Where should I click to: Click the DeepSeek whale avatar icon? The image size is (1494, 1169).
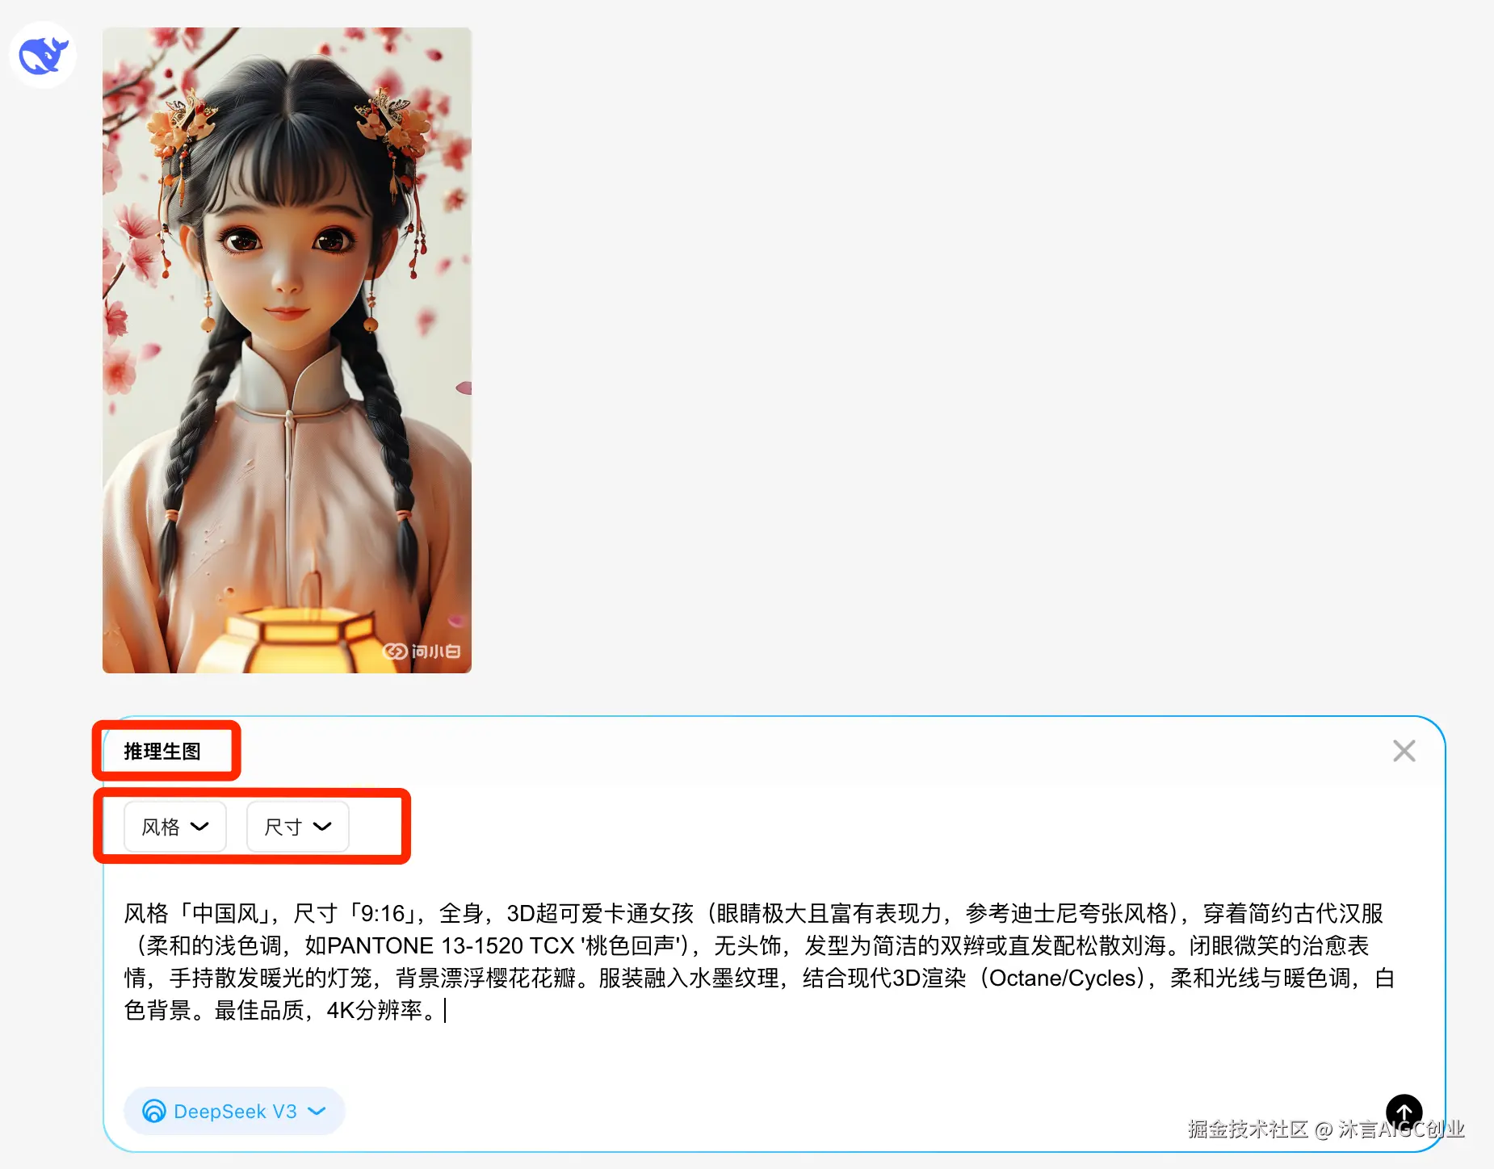(43, 55)
